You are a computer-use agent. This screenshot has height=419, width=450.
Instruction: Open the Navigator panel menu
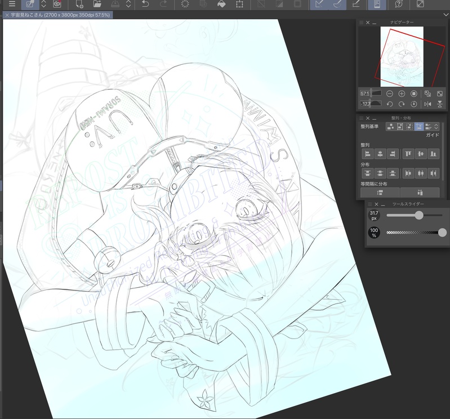[362, 23]
